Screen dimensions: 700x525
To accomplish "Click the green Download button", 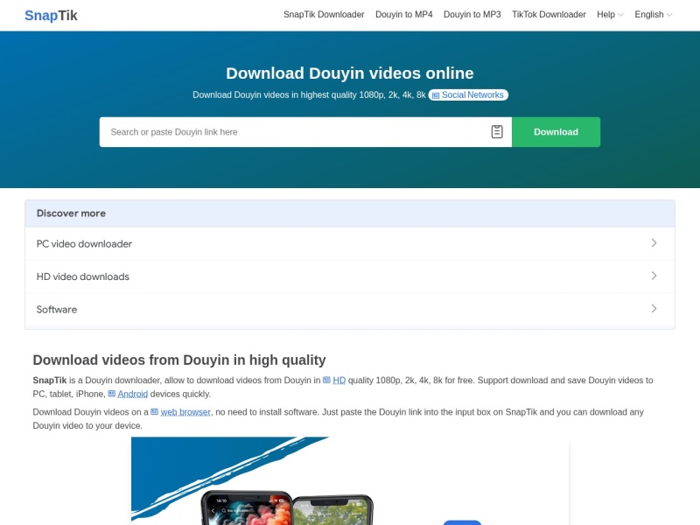I will (556, 132).
